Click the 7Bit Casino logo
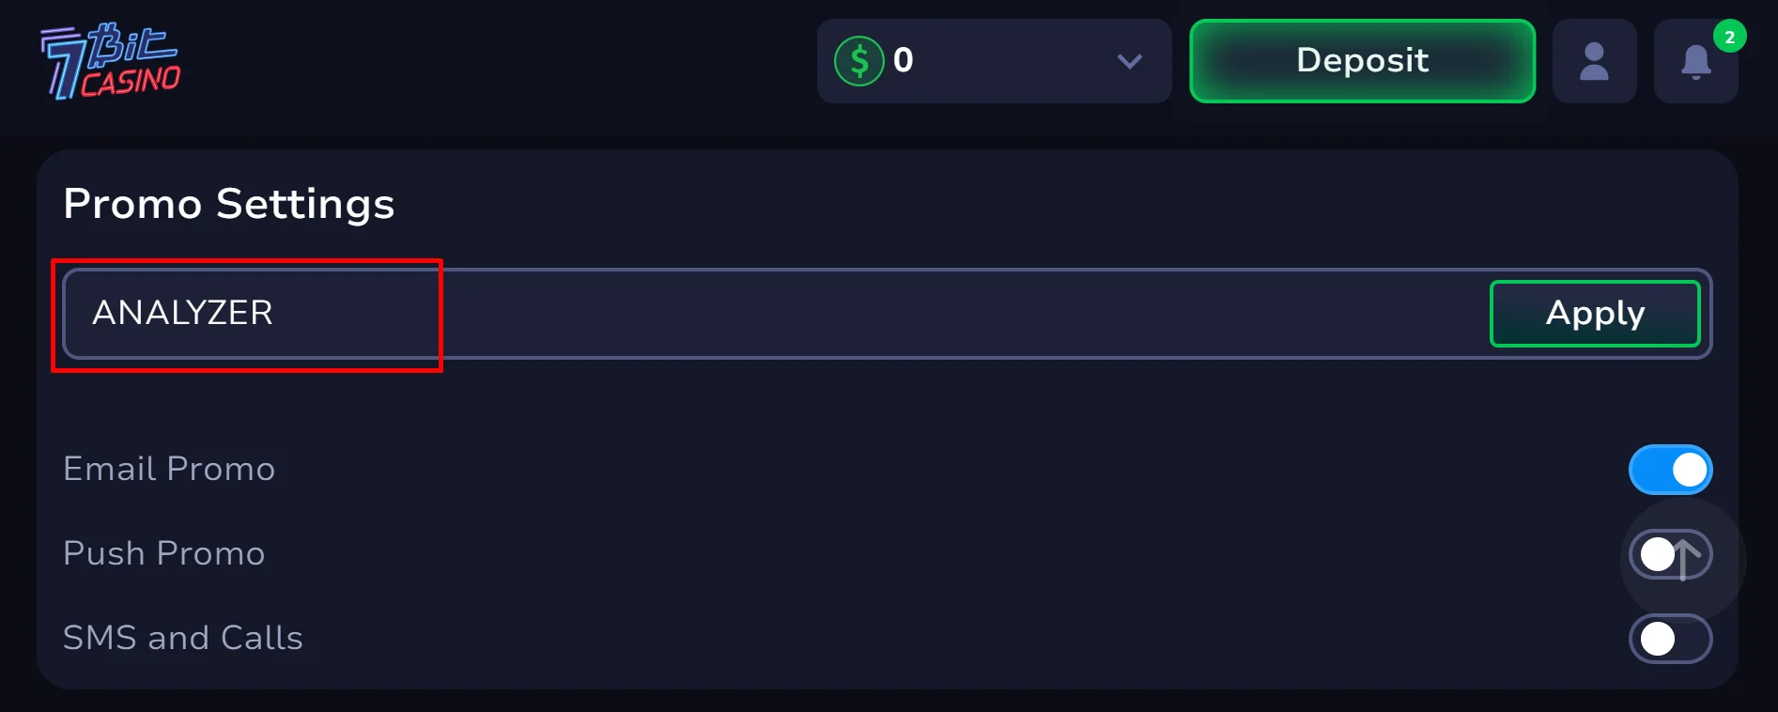Image resolution: width=1778 pixels, height=712 pixels. point(111,61)
